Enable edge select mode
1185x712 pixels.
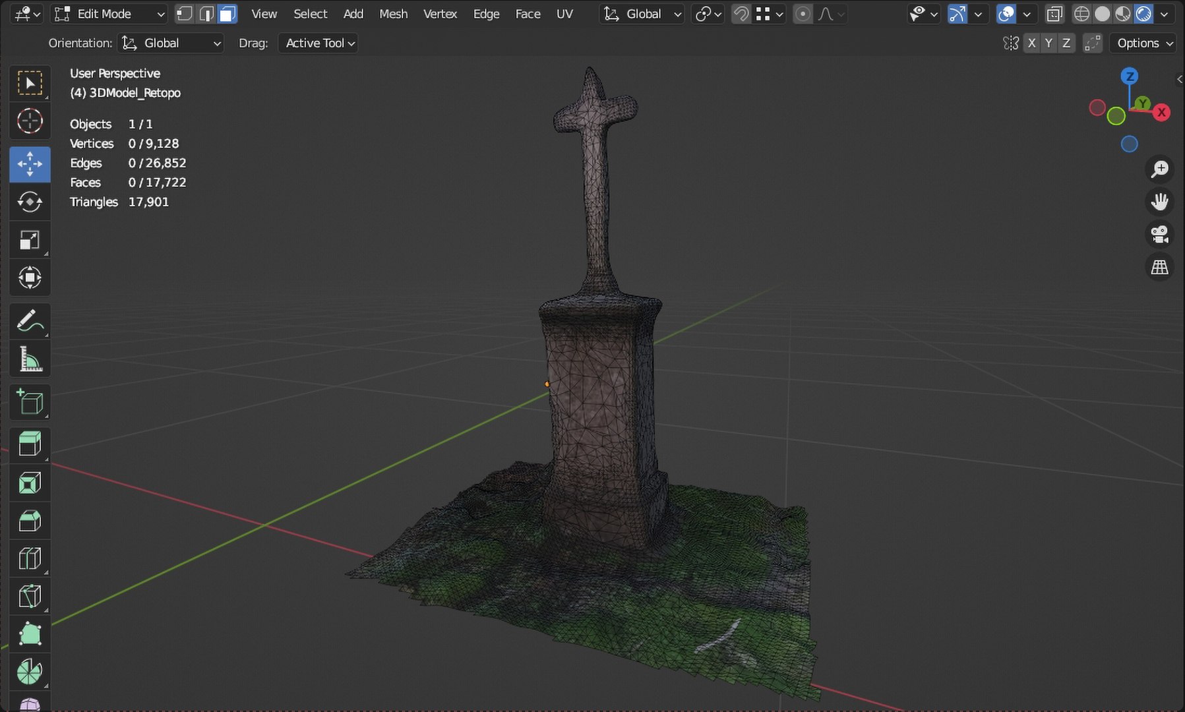[206, 14]
